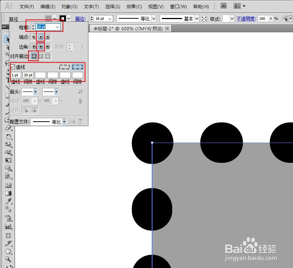Preserve exact dash and gap lengths

click(64, 67)
